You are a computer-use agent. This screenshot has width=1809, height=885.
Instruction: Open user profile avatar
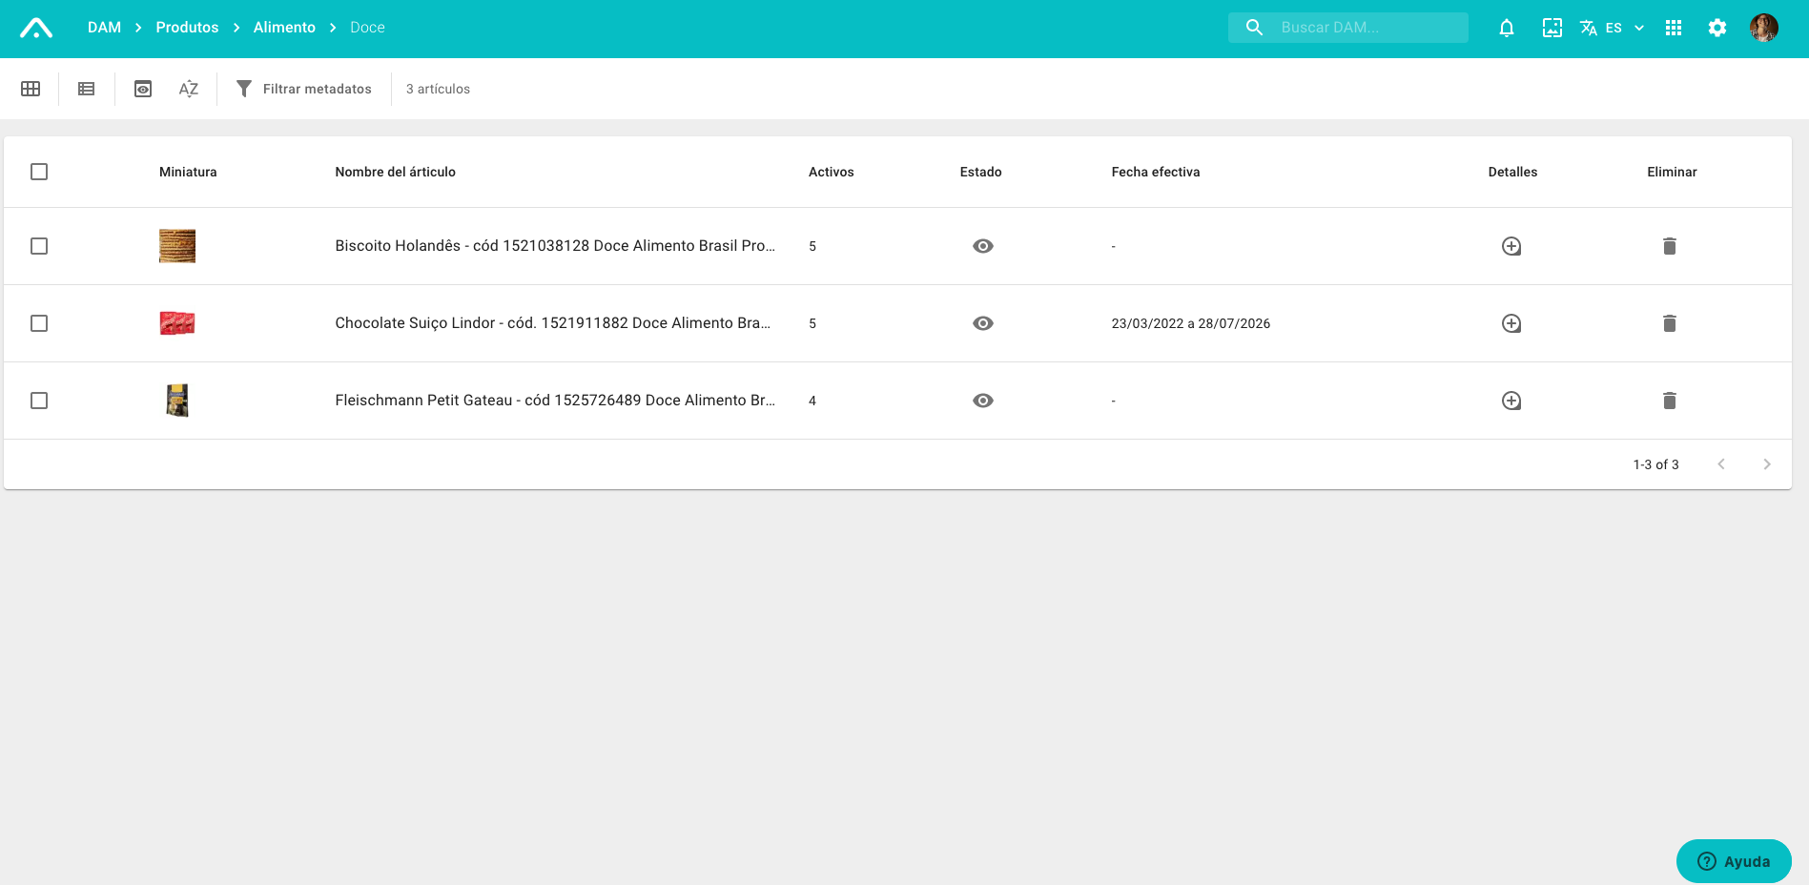coord(1764,28)
